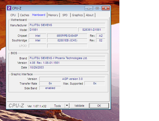Click the chipset revision A2 value
This screenshot has height=121, width=159.
click(101, 36)
